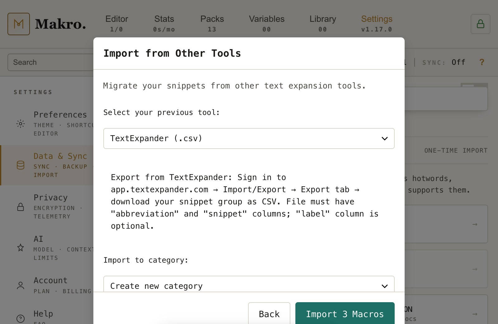Open Account settings section

(x=47, y=285)
